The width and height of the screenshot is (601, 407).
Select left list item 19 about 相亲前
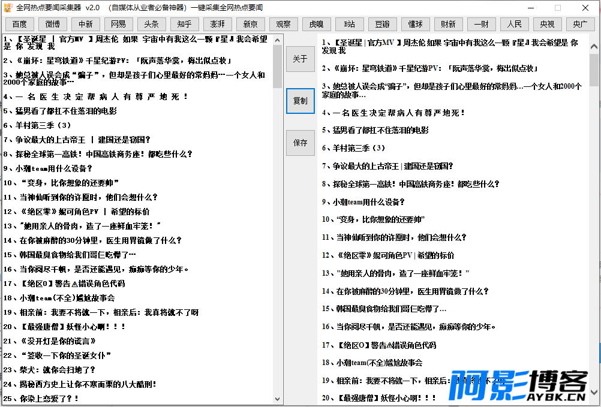[x=101, y=313]
